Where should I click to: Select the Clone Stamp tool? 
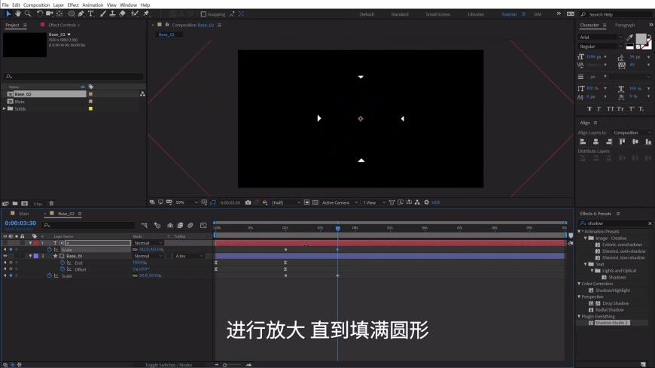(112, 14)
